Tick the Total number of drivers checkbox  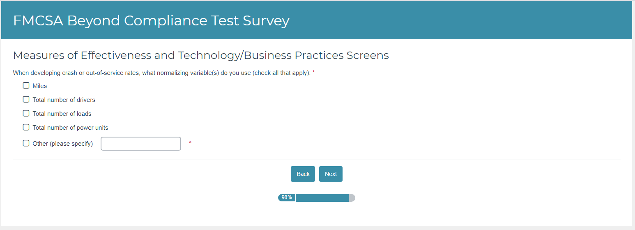tap(26, 99)
